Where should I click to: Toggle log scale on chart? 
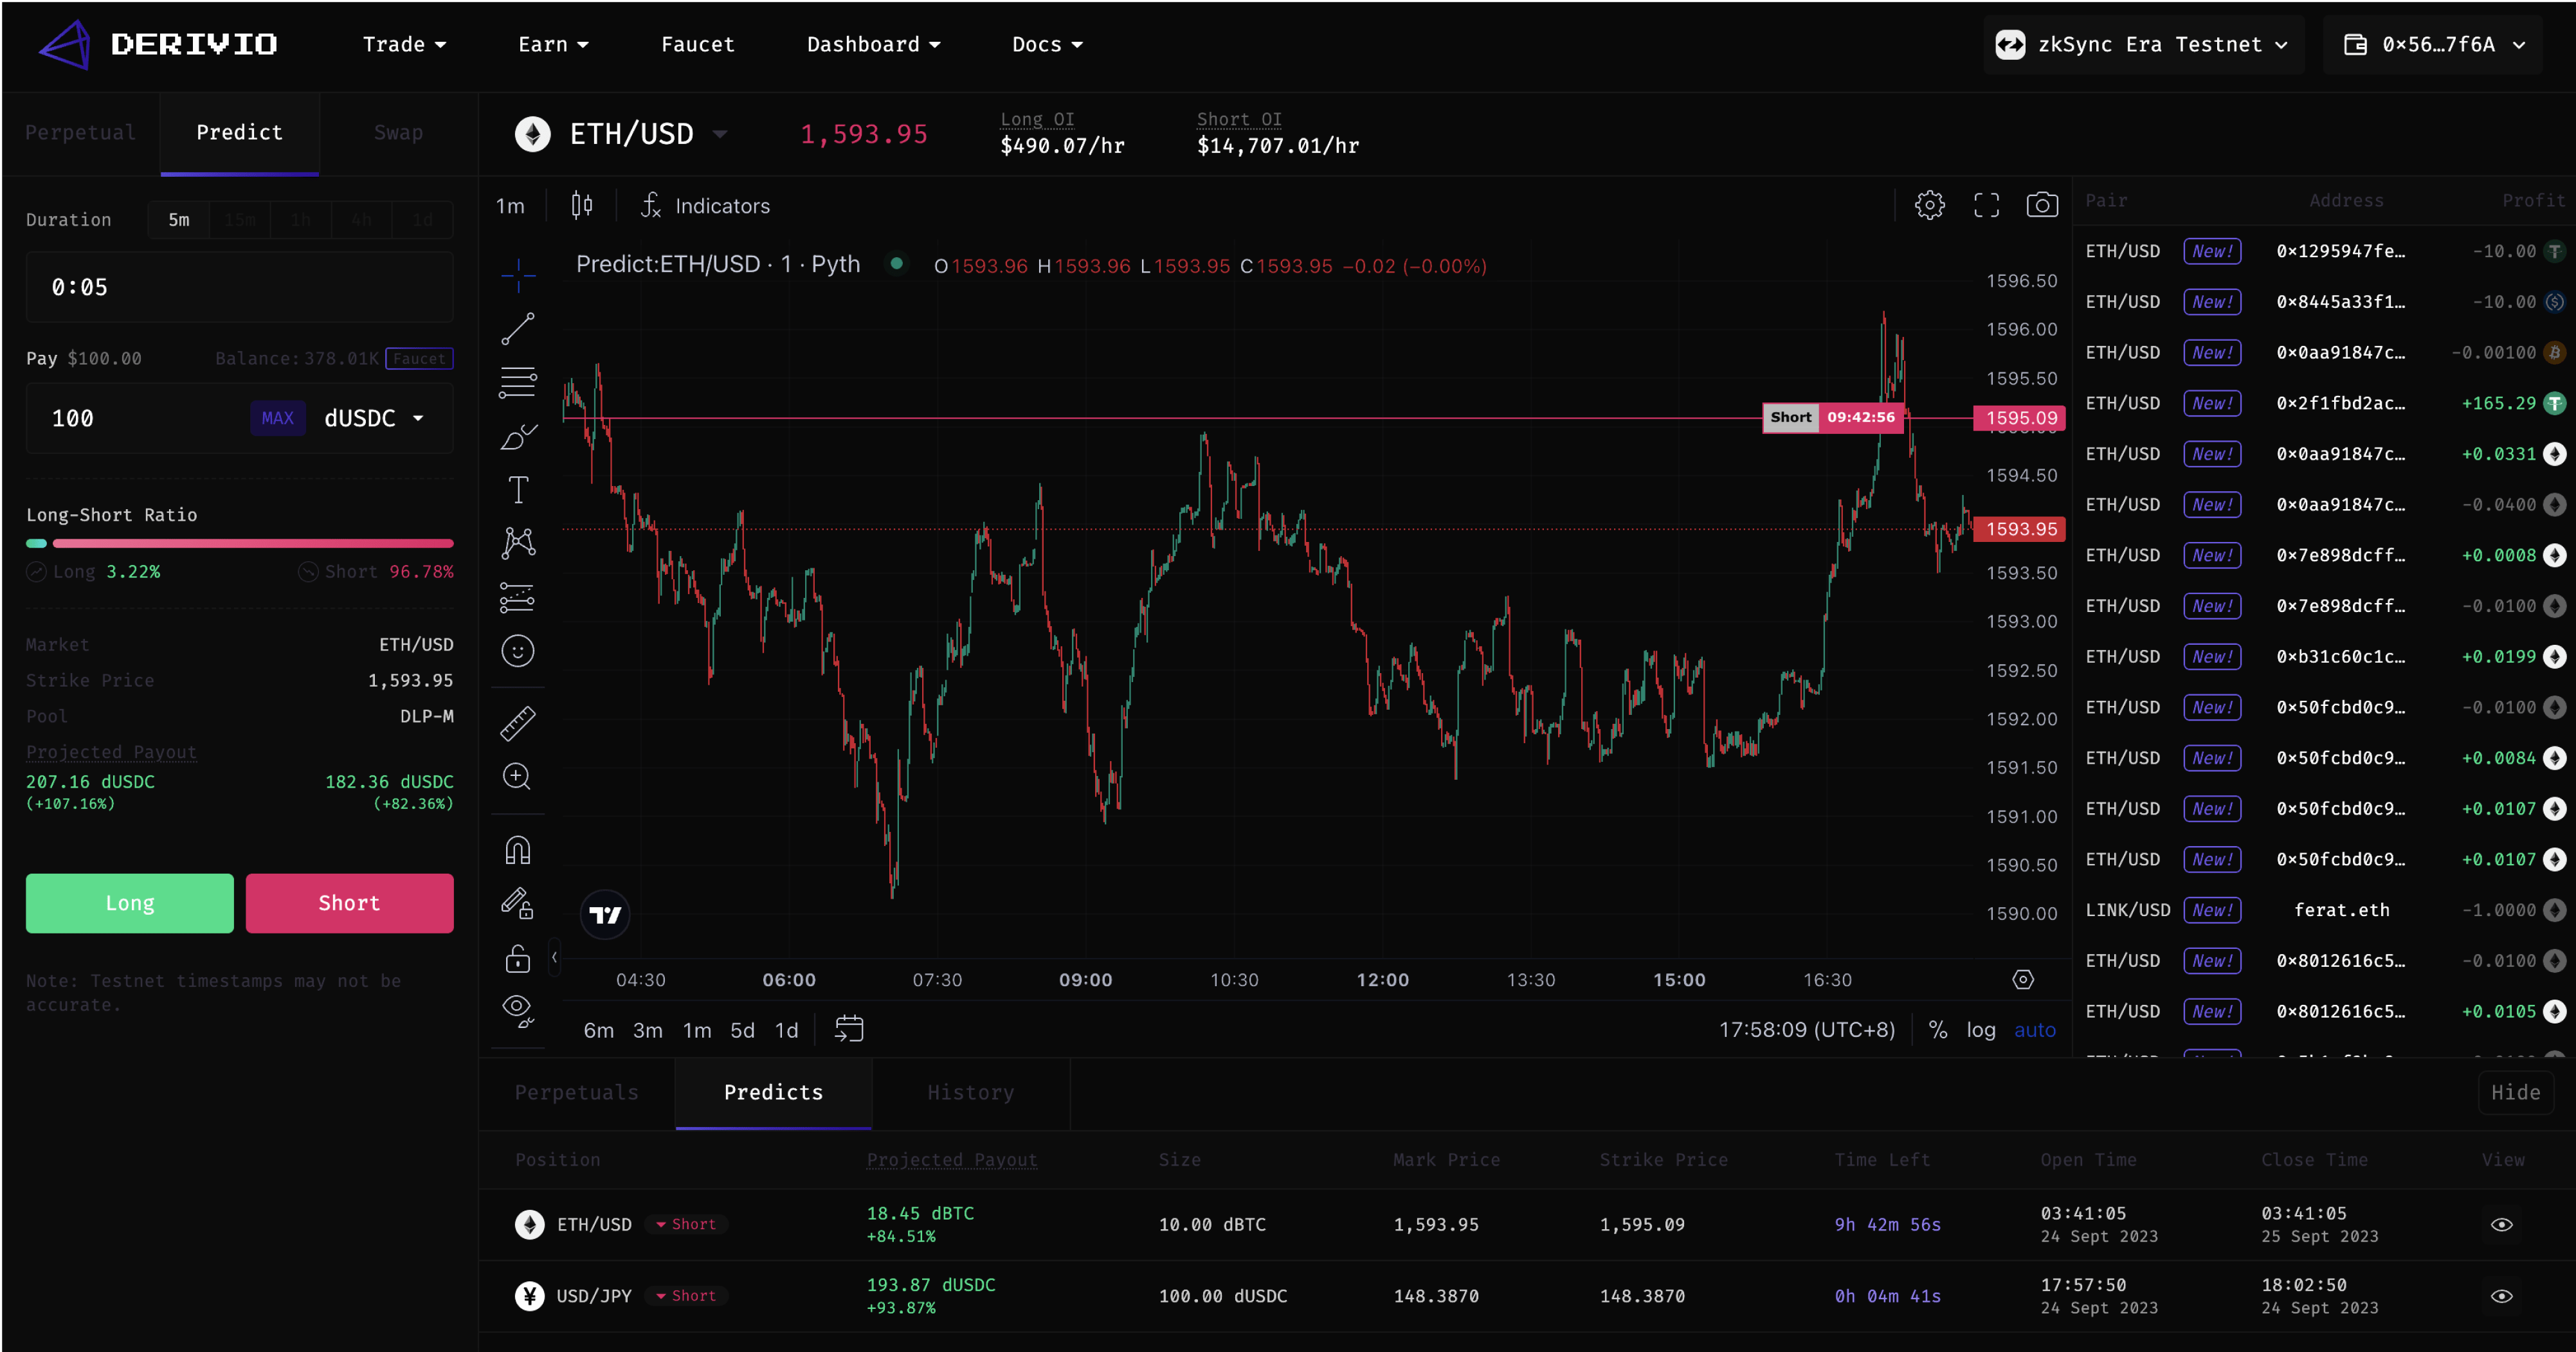click(x=1980, y=1030)
